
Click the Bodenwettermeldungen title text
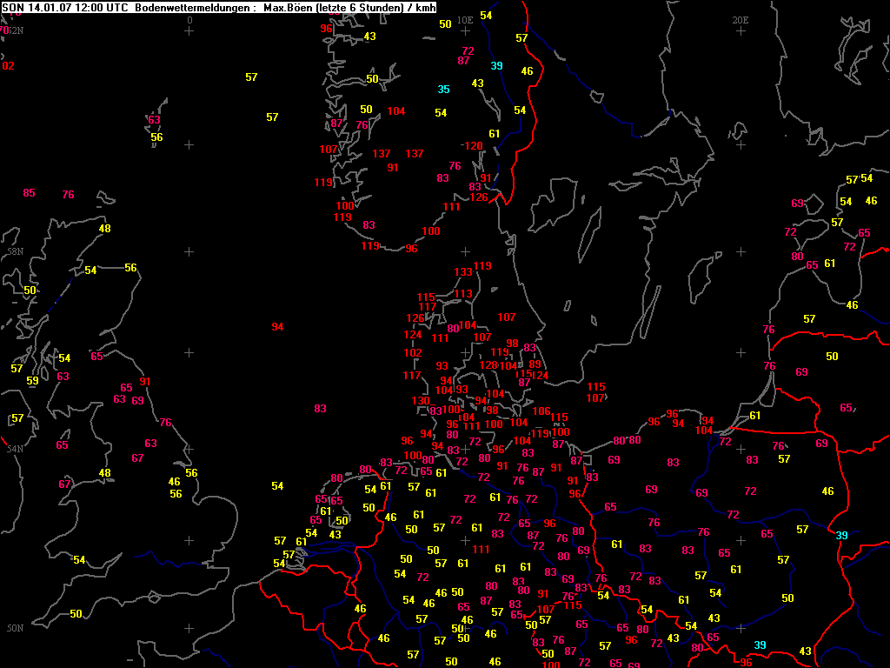[194, 7]
